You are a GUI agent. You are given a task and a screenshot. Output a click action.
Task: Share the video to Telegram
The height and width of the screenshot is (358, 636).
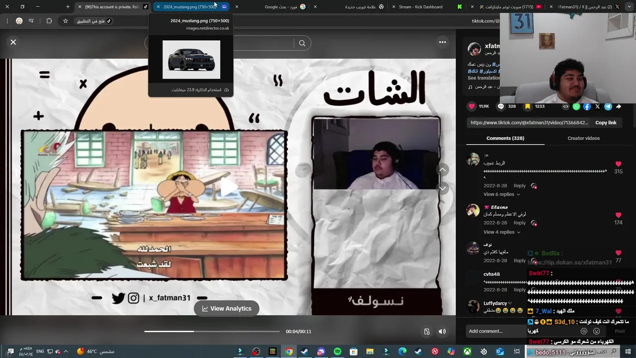point(608,106)
